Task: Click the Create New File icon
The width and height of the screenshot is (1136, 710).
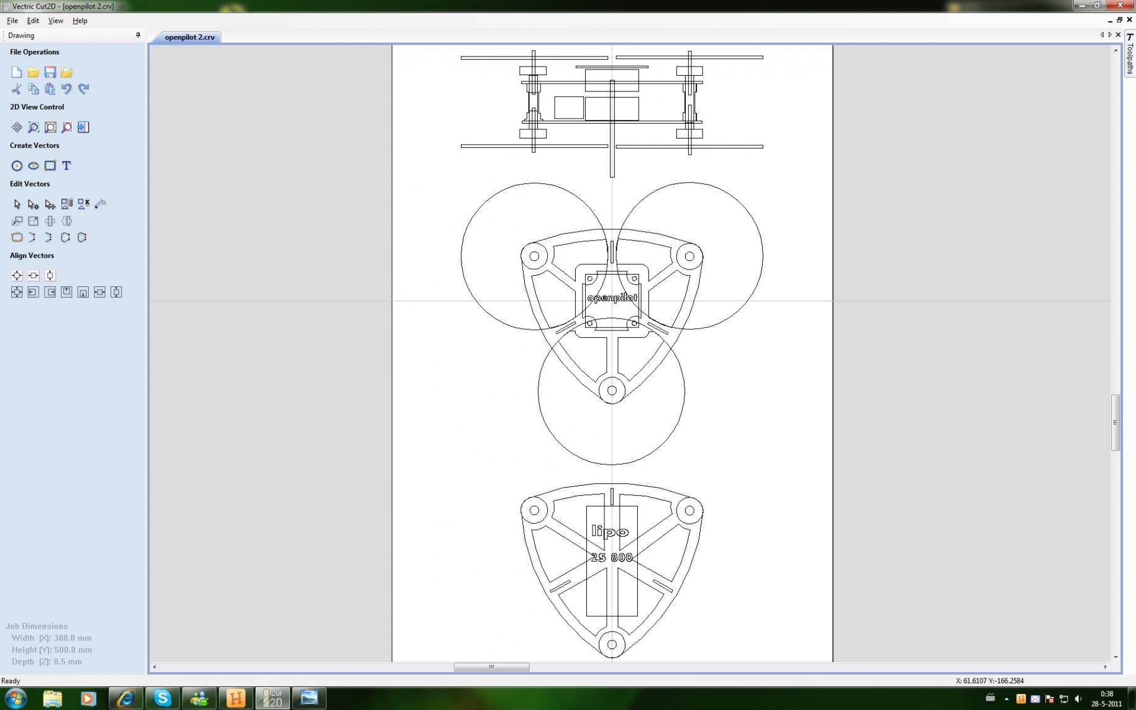Action: (17, 73)
